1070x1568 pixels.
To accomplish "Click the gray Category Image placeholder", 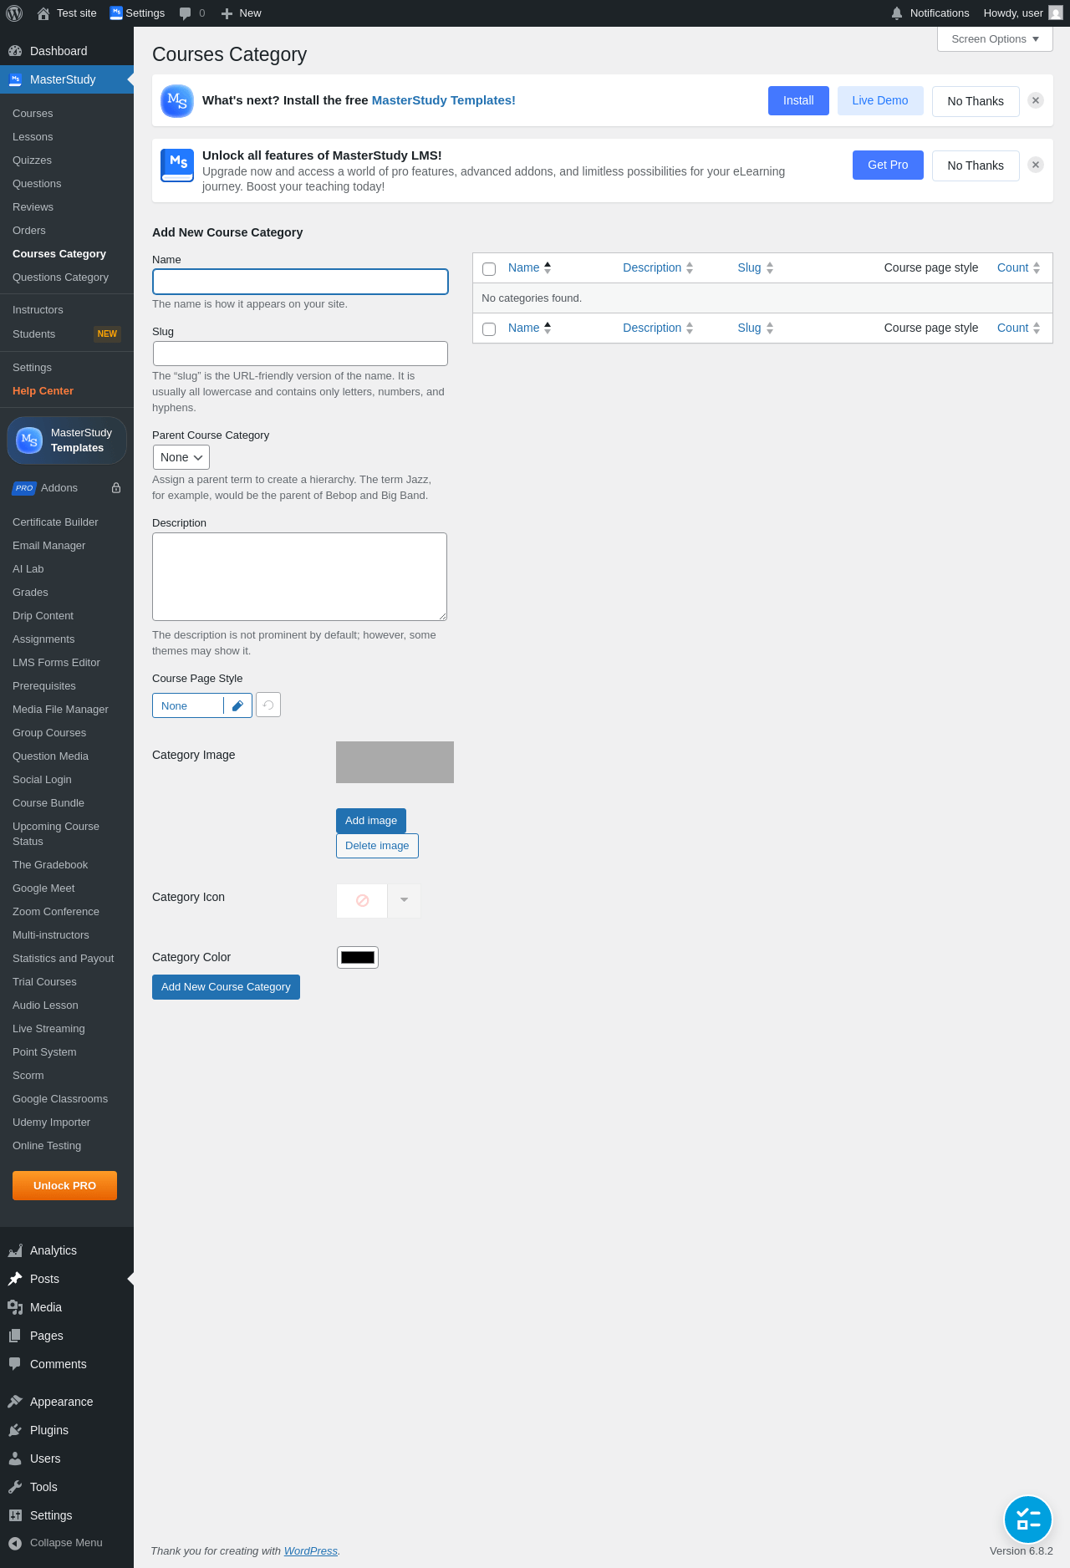I will click(395, 762).
